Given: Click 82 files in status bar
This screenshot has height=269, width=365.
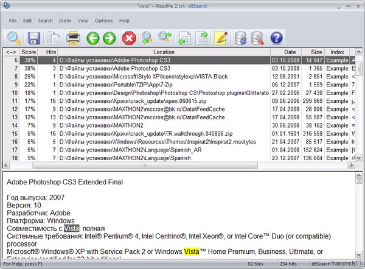Looking at the screenshot, I should point(255,264).
